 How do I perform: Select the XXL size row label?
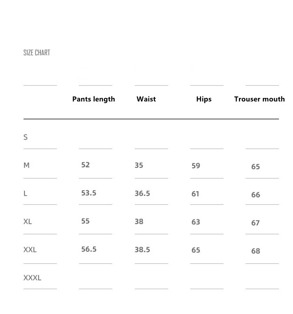pos(30,249)
